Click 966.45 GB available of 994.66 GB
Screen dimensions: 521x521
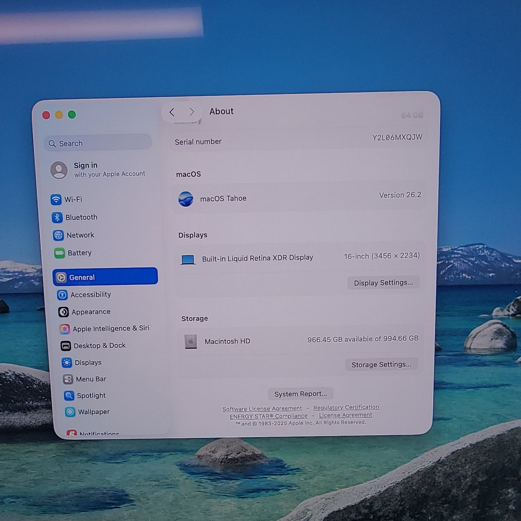coord(363,339)
